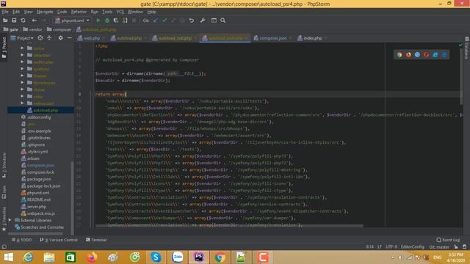Viewport: 470px width, 264px height.
Task: Open the Version Control tool window
Action: (59, 240)
